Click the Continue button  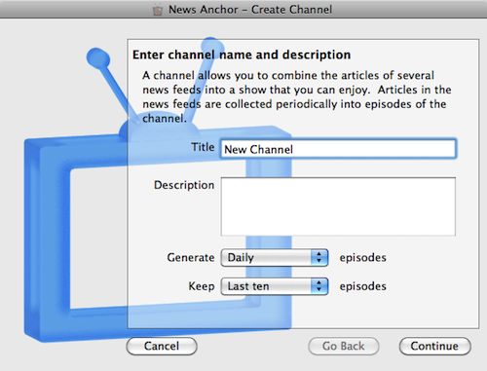434,346
